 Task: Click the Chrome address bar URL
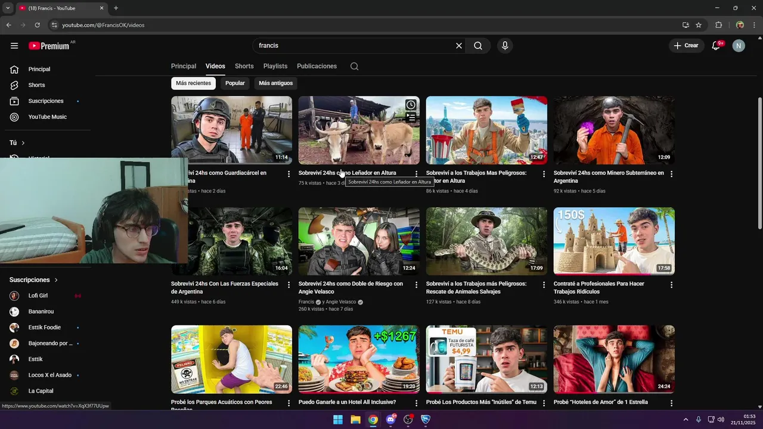104,25
